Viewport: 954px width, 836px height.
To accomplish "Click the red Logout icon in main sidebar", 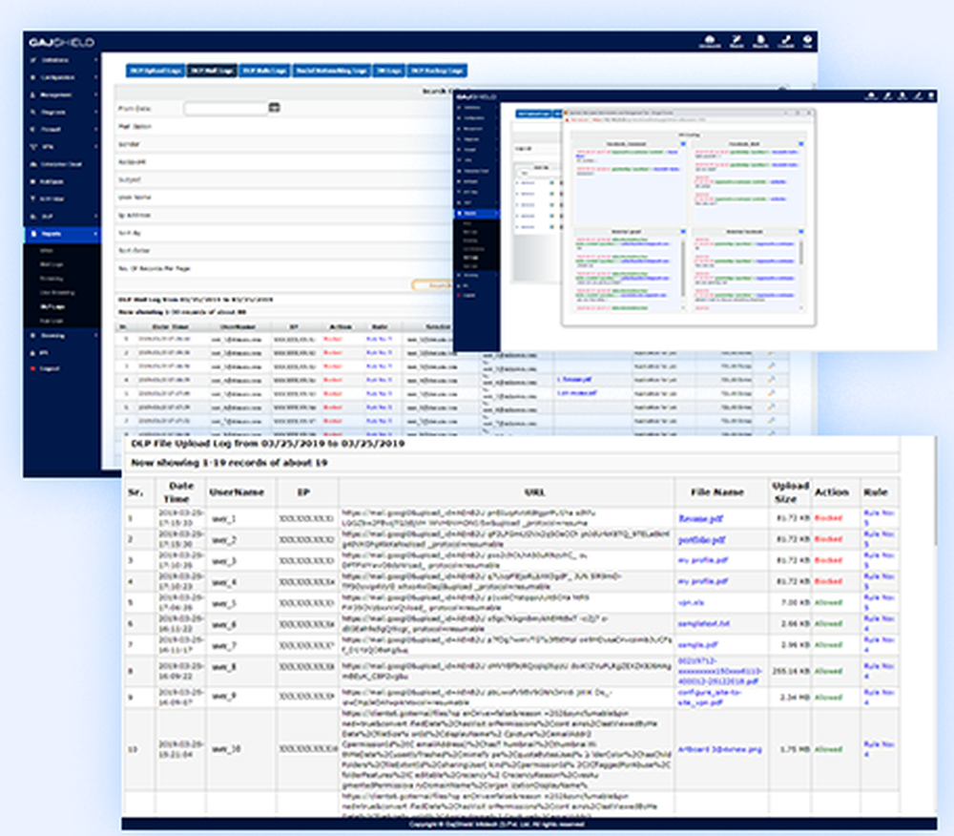I will click(33, 368).
